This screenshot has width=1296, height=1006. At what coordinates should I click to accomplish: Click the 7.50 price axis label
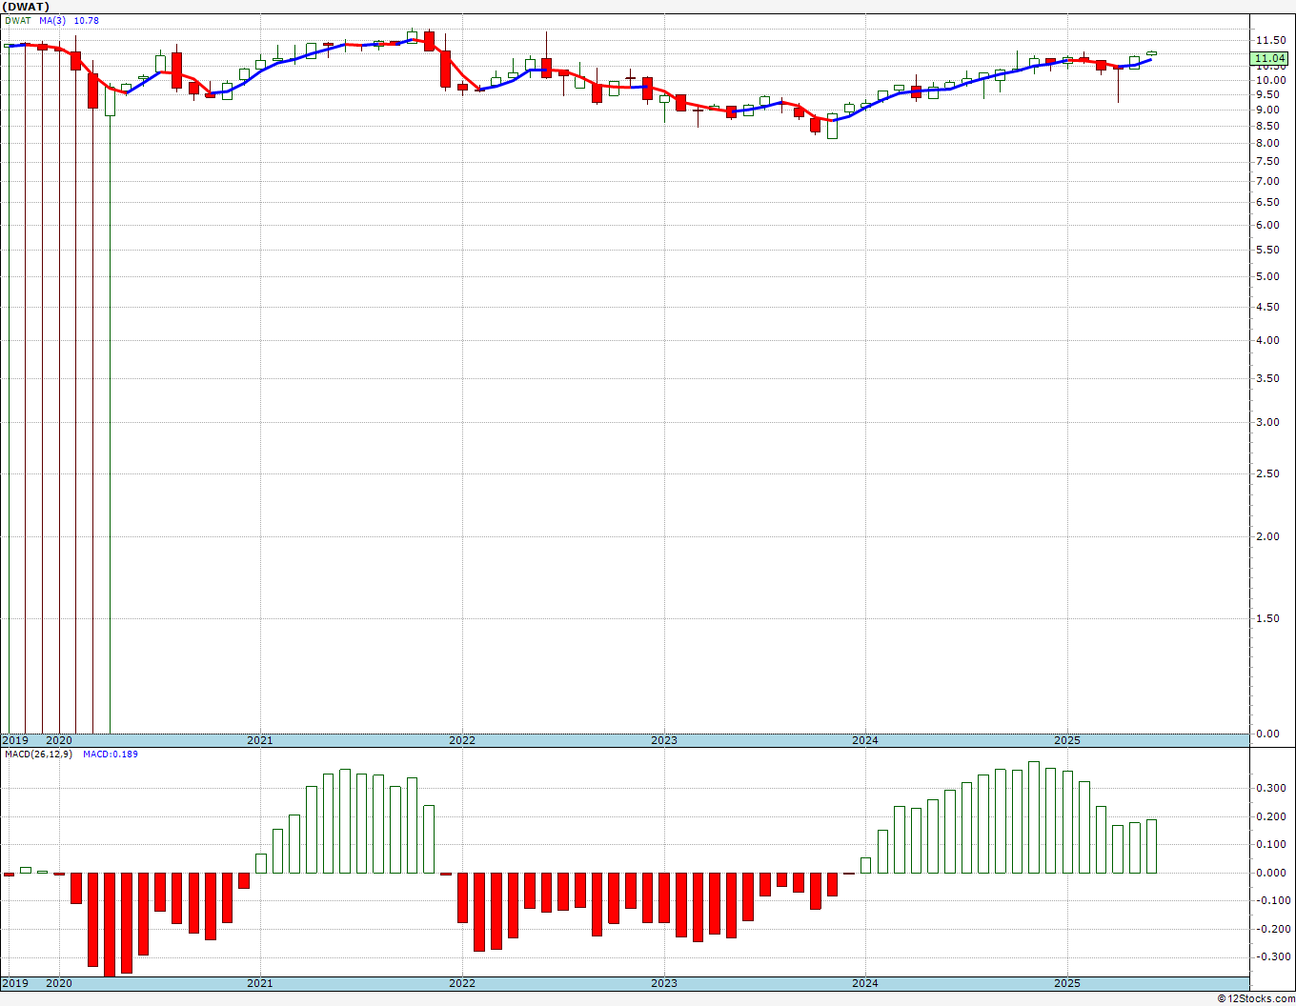(1267, 162)
